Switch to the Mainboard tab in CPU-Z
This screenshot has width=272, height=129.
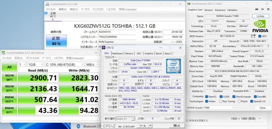pos(118,54)
